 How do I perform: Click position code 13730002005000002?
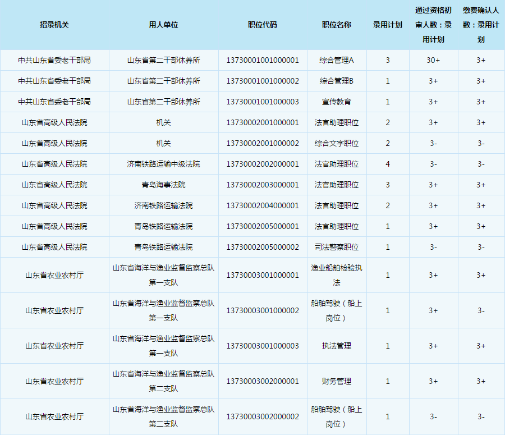(263, 247)
